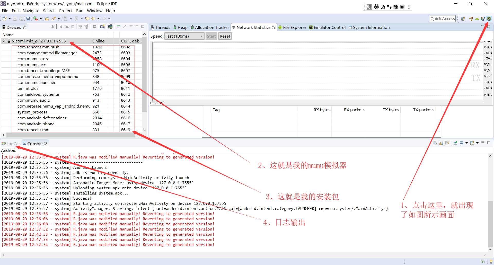
Task: Switch to the Java EE perspective icon
Action: [471, 19]
